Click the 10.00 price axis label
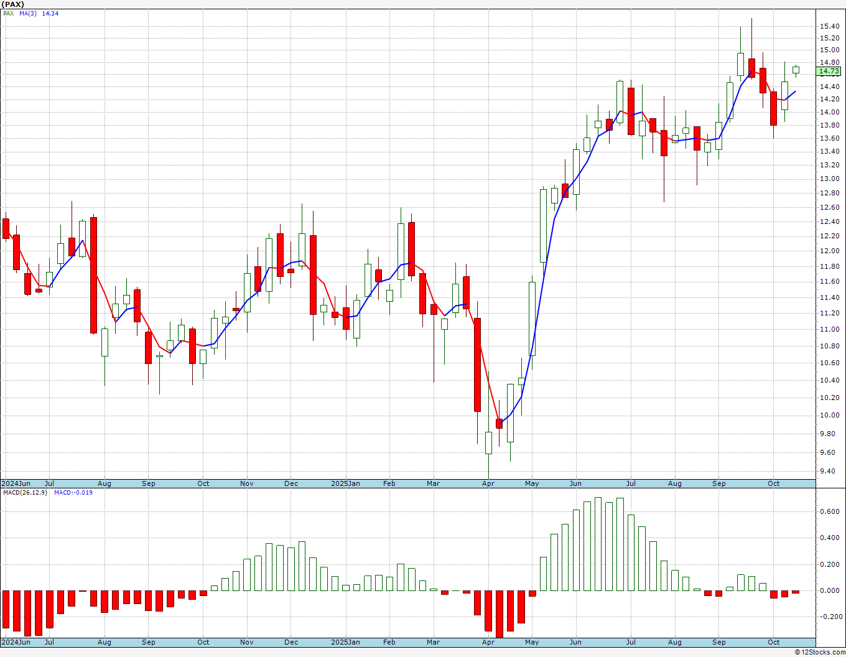This screenshot has height=657, width=846. click(829, 415)
